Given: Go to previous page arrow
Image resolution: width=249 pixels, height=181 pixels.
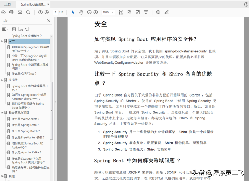Looking at the screenshot, I should [x=40, y=12].
